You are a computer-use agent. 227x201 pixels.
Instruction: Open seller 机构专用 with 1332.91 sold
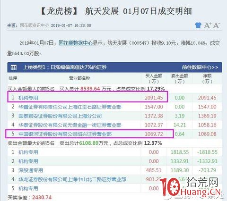point(28,161)
